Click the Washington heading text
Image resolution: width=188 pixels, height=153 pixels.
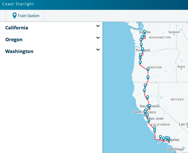click(19, 51)
